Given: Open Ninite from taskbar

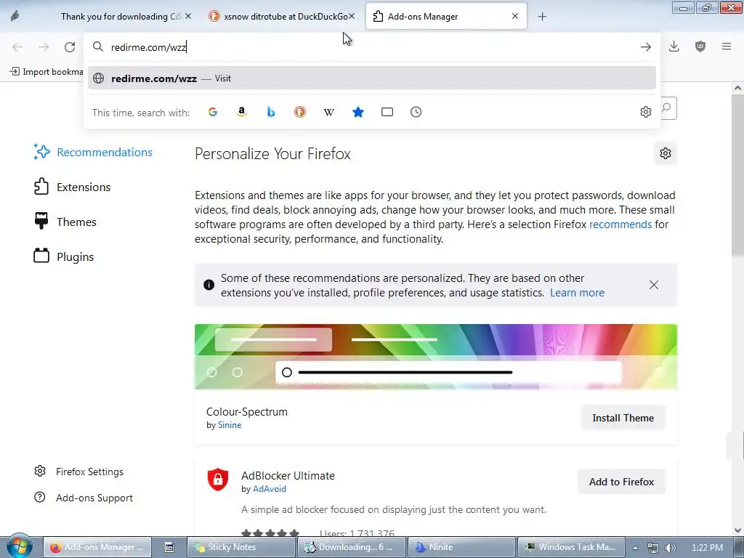Looking at the screenshot, I should 461,547.
